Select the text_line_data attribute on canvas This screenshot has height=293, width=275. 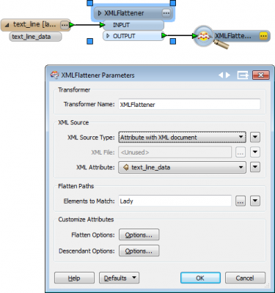coord(35,37)
